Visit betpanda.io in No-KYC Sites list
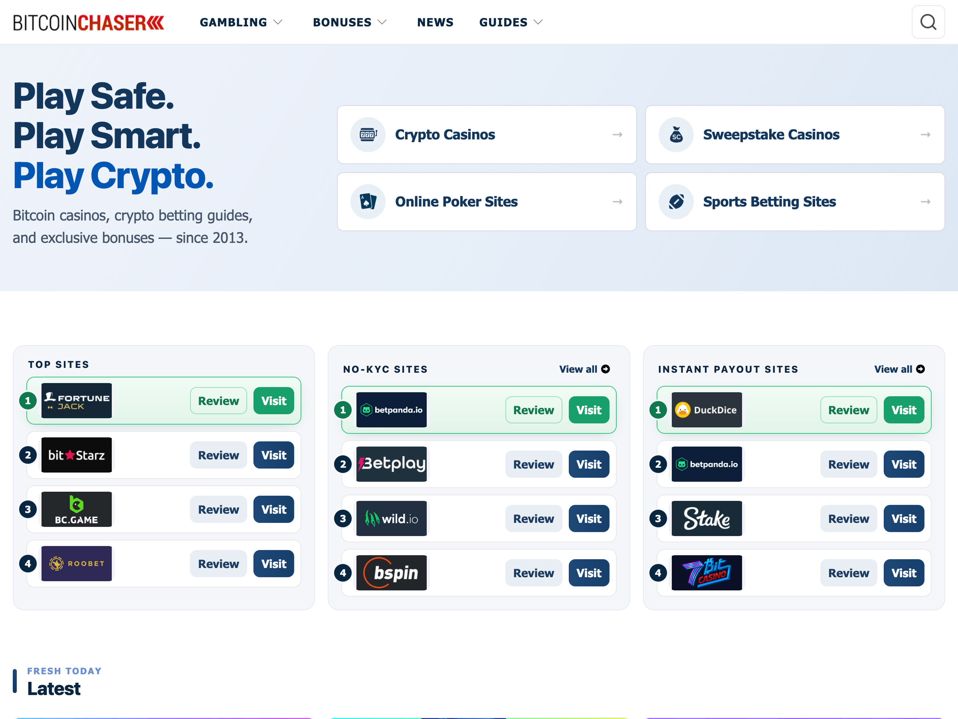Viewport: 958px width, 719px height. pos(589,409)
